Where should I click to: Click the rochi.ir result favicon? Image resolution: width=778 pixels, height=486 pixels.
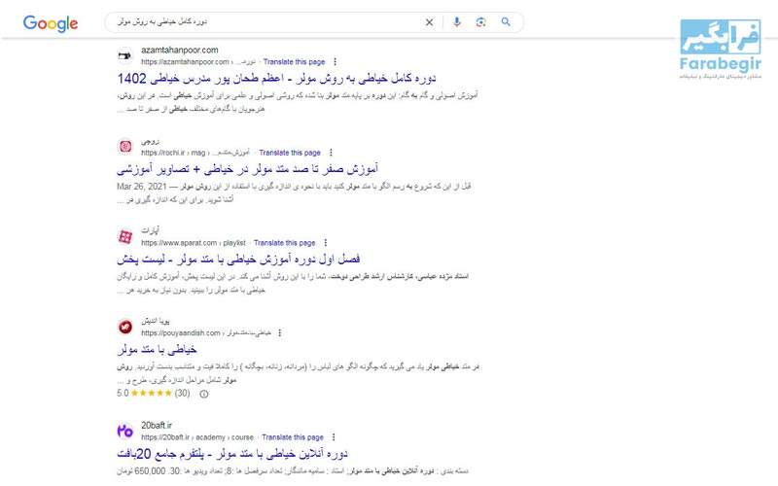pos(125,147)
